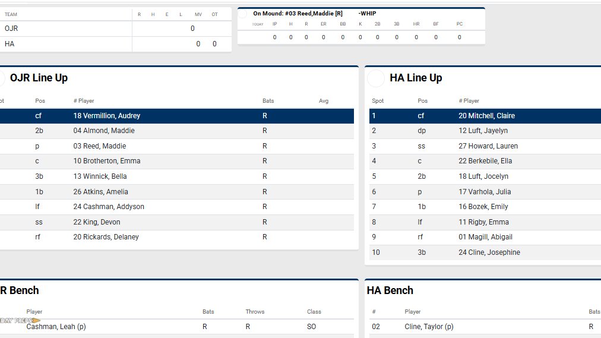Click the Avg column header in OJR lineup
Screen dimensions: 601x338
pos(324,101)
